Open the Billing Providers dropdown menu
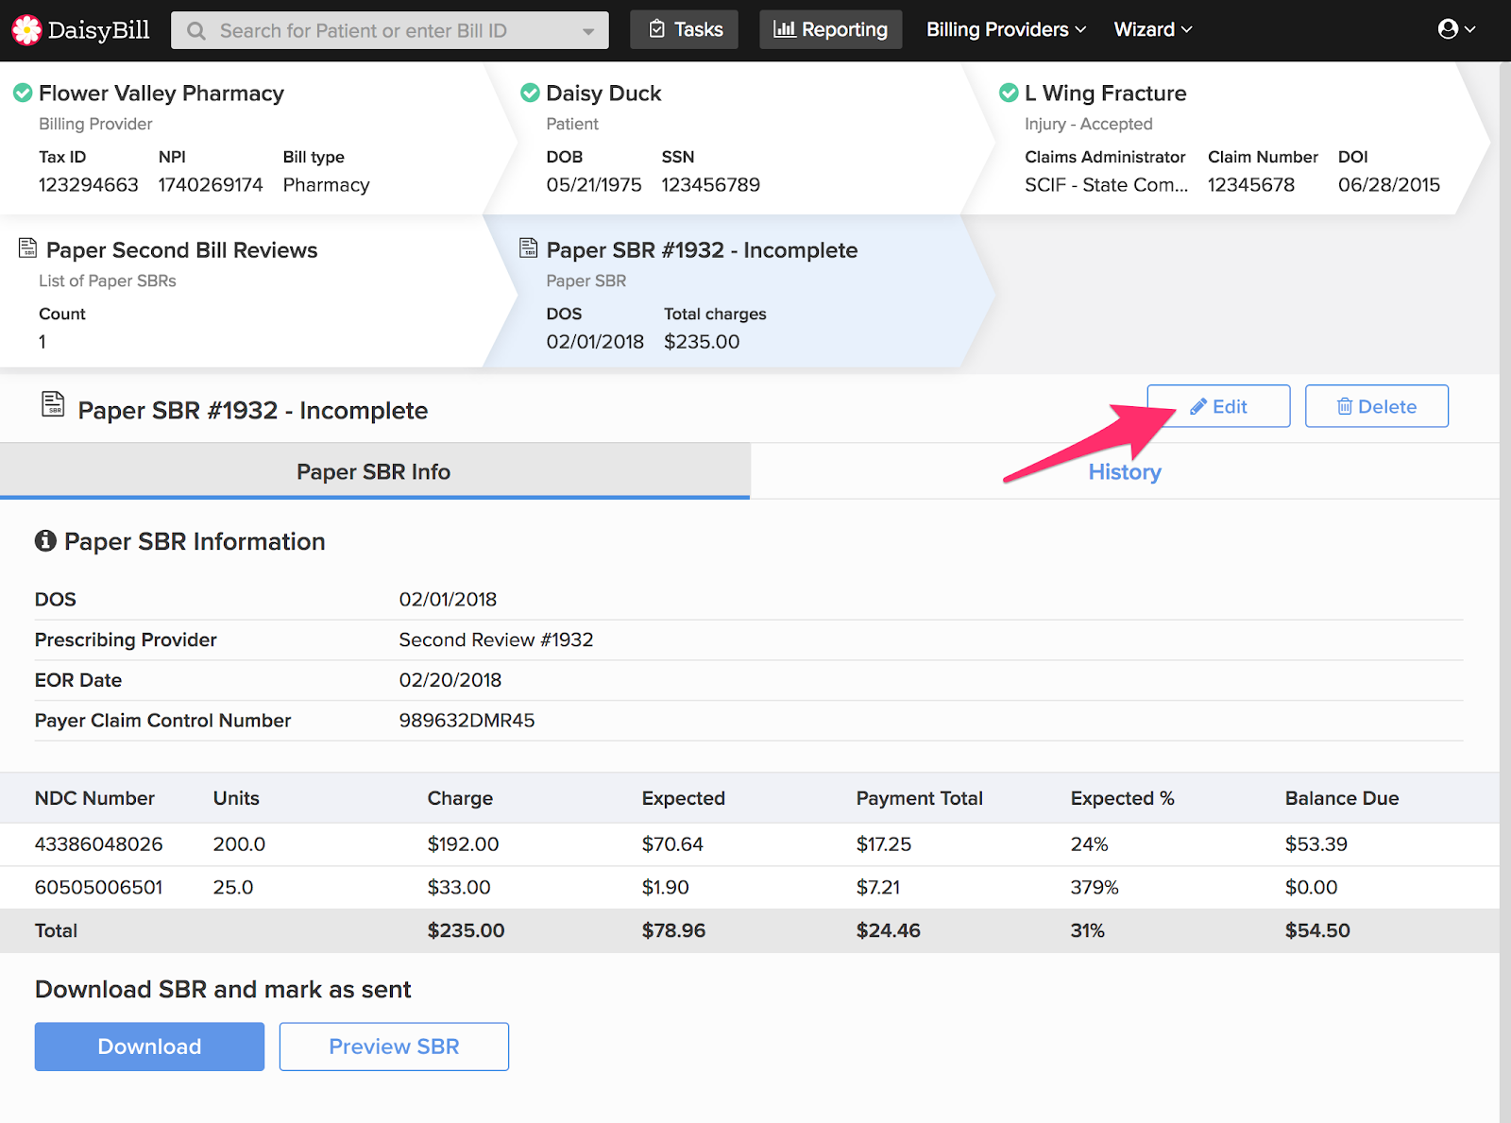The image size is (1511, 1123). (x=1006, y=29)
